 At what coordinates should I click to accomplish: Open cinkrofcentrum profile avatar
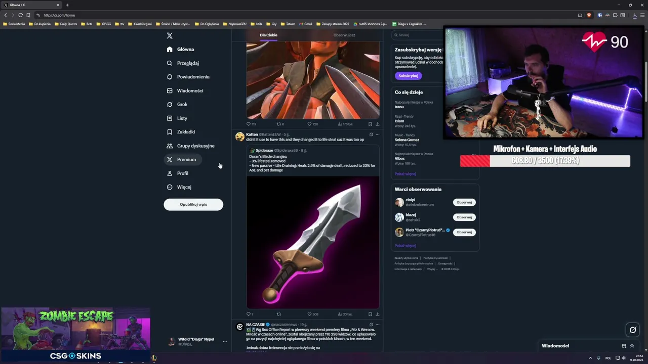pyautogui.click(x=399, y=202)
